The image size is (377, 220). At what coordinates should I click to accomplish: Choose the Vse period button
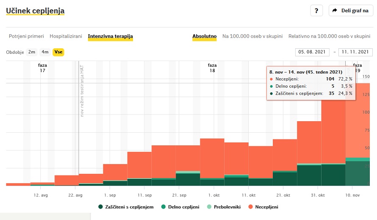coord(58,52)
